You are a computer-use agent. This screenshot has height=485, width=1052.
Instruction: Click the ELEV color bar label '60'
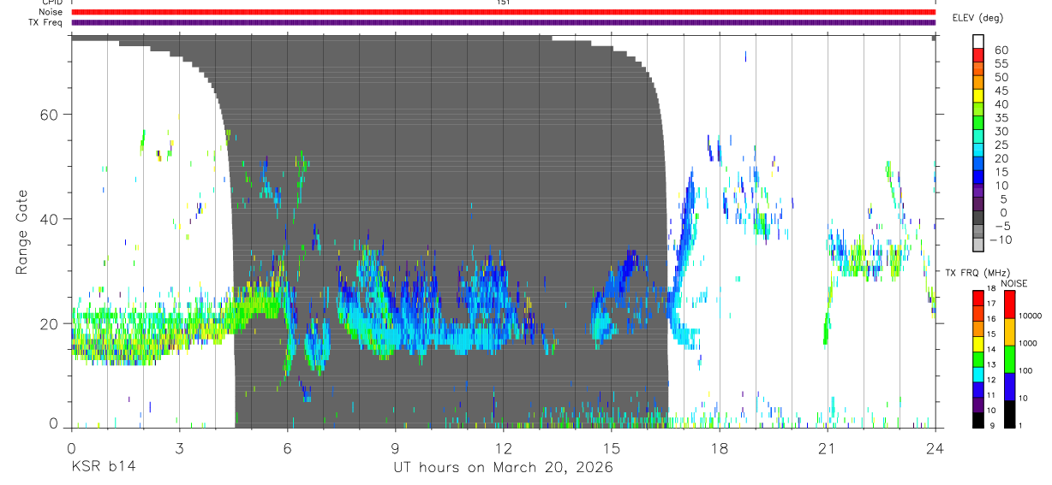(x=1001, y=50)
